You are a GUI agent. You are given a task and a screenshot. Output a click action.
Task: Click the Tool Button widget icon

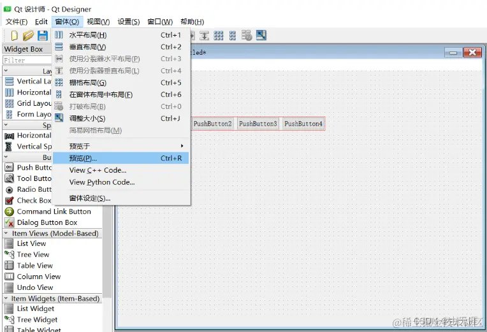(x=10, y=178)
